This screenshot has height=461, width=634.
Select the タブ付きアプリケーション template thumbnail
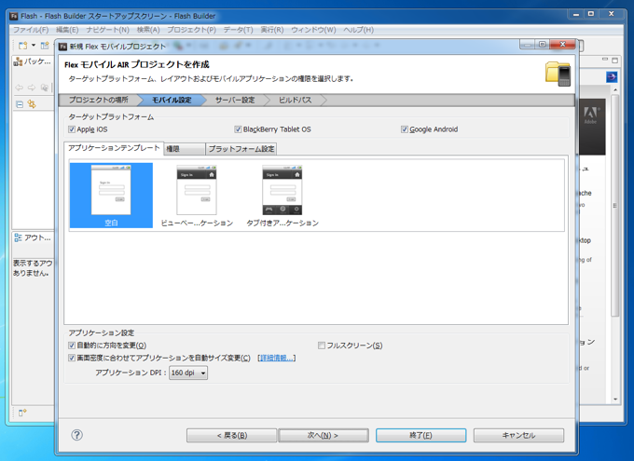(x=283, y=196)
